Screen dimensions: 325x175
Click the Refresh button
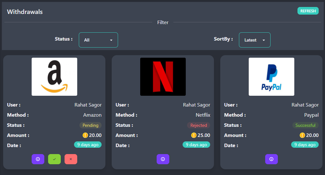tap(308, 11)
